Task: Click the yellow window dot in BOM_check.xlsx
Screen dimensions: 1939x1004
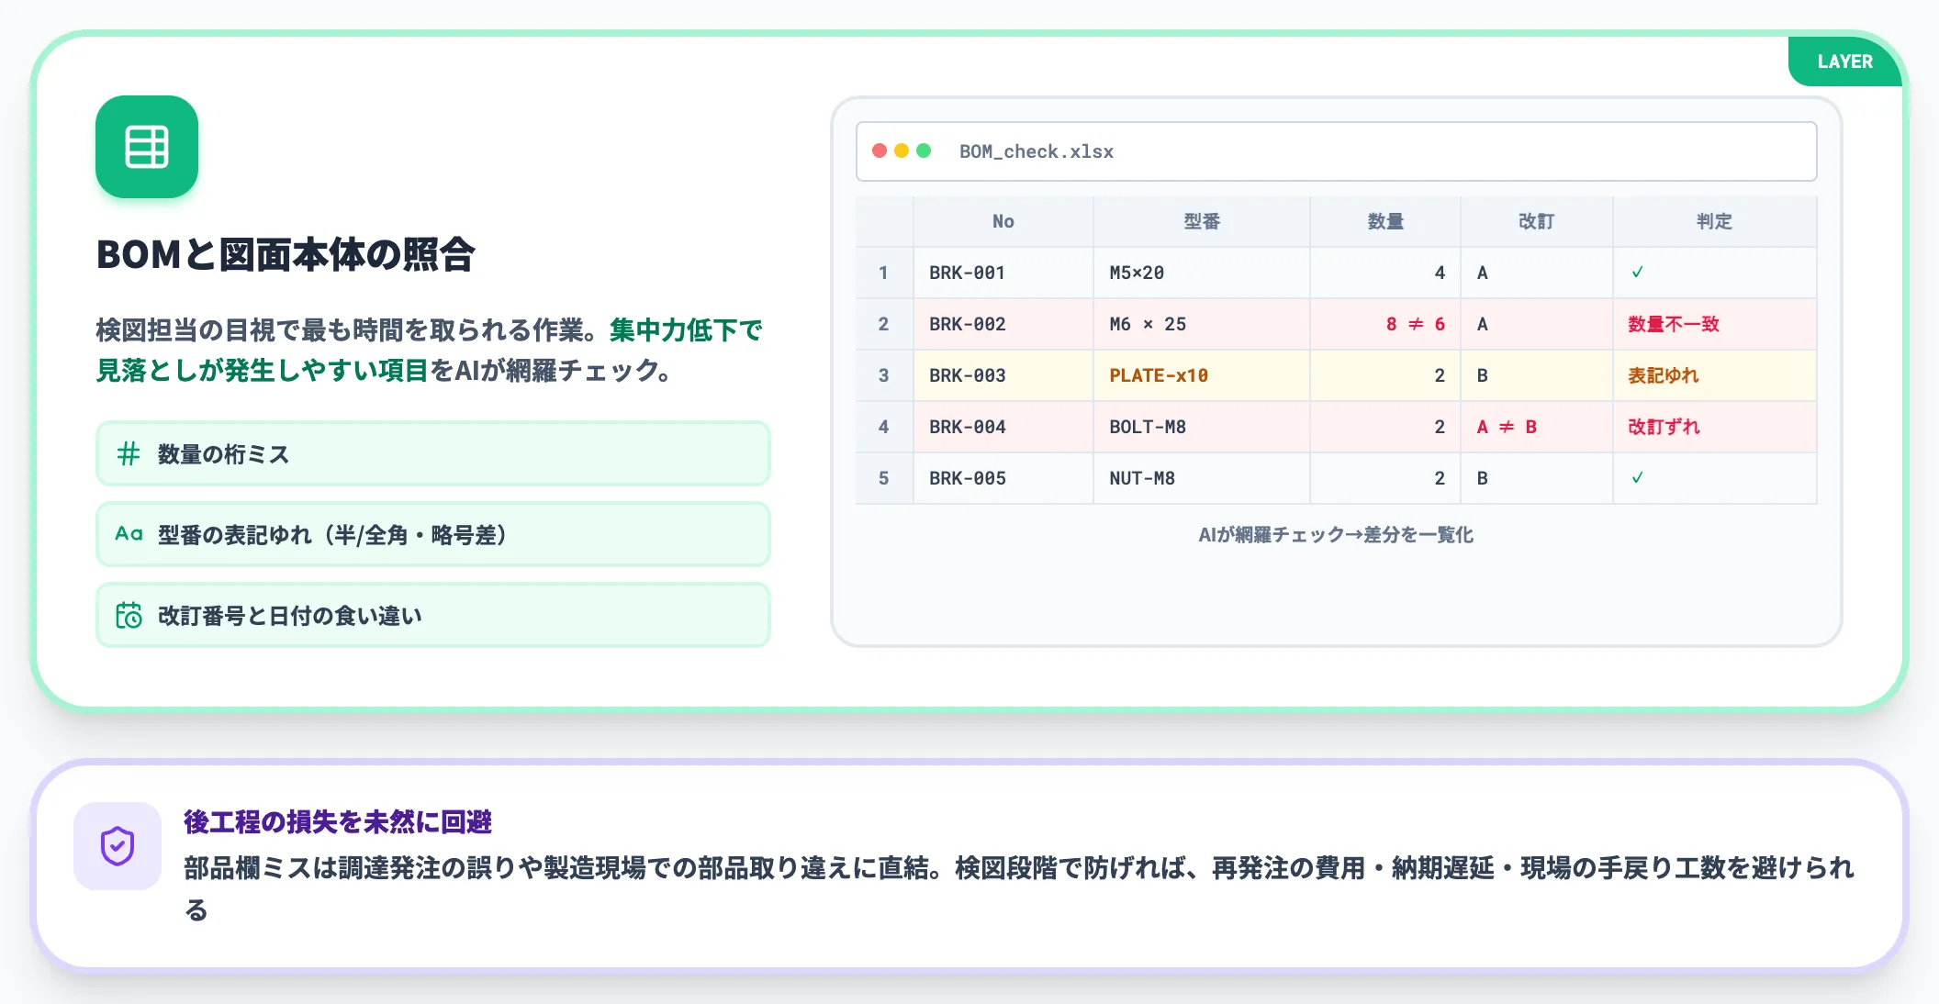Action: point(902,151)
